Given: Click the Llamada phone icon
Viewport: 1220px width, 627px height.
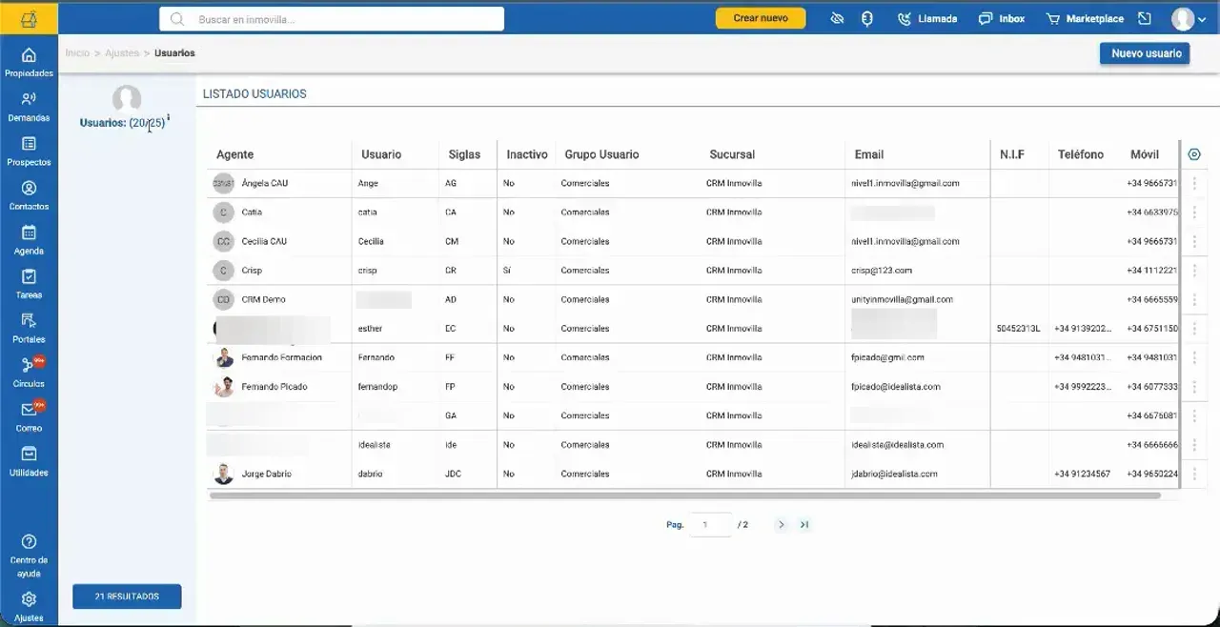Looking at the screenshot, I should click(926, 19).
